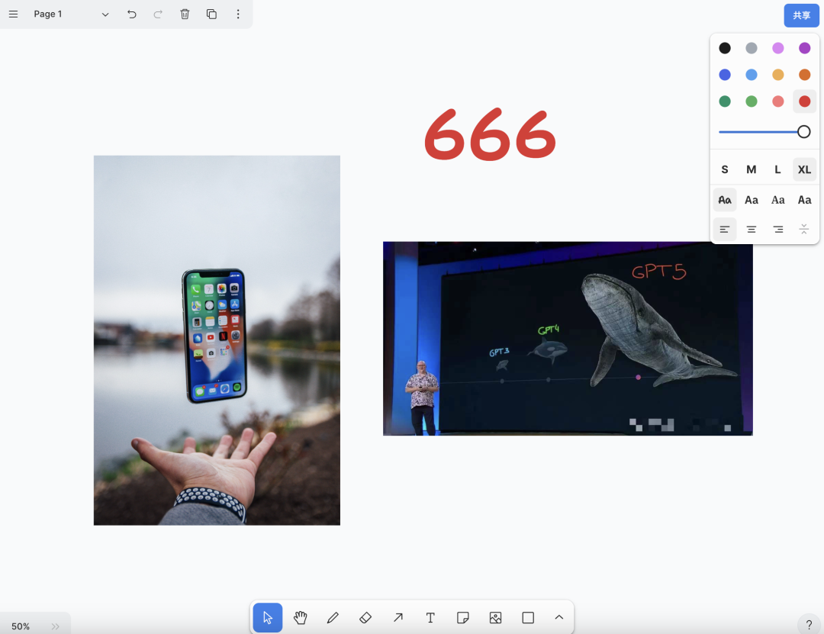This screenshot has height=634, width=824.
Task: Choose the sans-serif font style
Action: pyautogui.click(x=752, y=200)
